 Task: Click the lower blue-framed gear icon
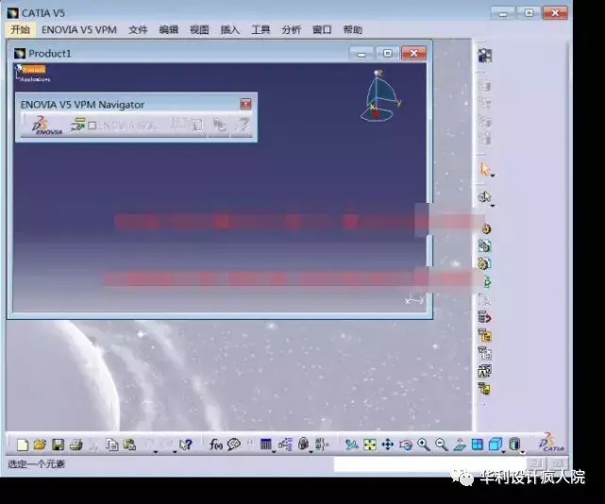[484, 263]
